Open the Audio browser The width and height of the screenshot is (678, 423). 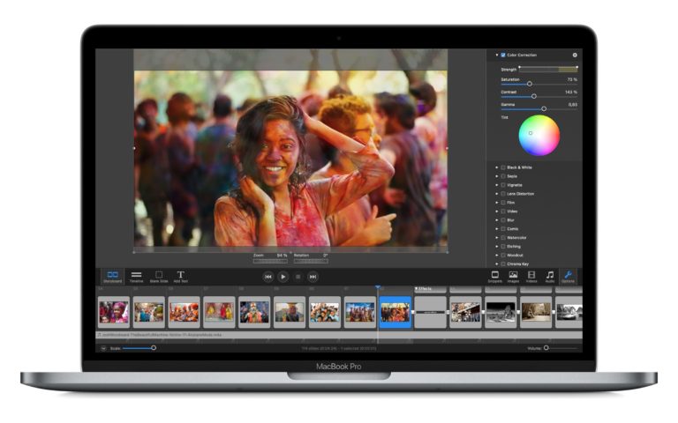coord(550,277)
